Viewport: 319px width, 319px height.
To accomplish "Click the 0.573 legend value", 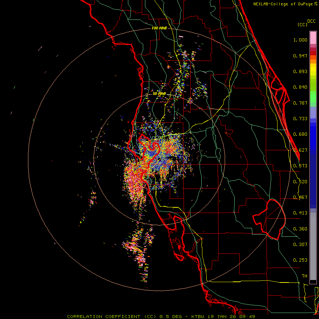I will [x=300, y=166].
